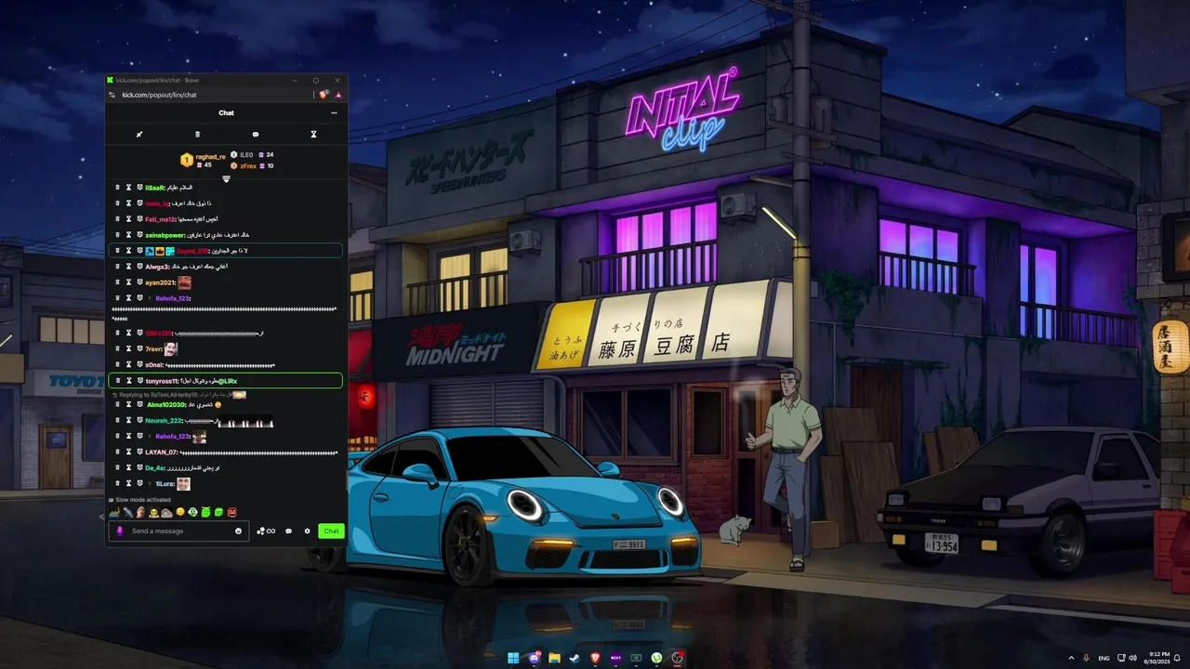The width and height of the screenshot is (1190, 669).
Task: Open File Explorer from the taskbar
Action: [554, 658]
